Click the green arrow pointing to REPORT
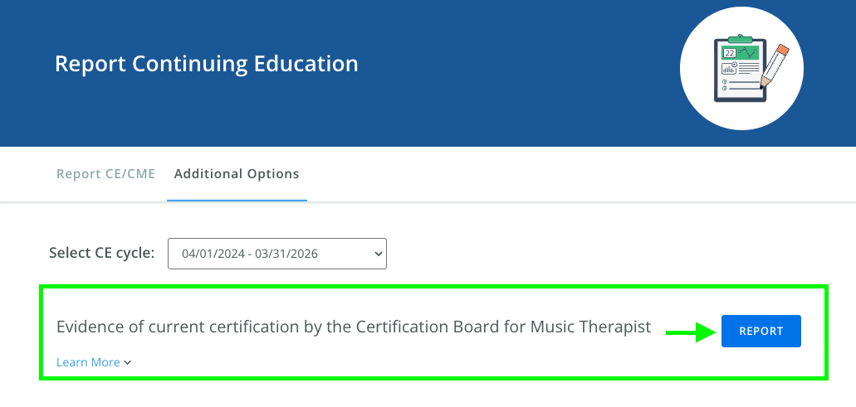Screen dimensions: 856x407 692,333
